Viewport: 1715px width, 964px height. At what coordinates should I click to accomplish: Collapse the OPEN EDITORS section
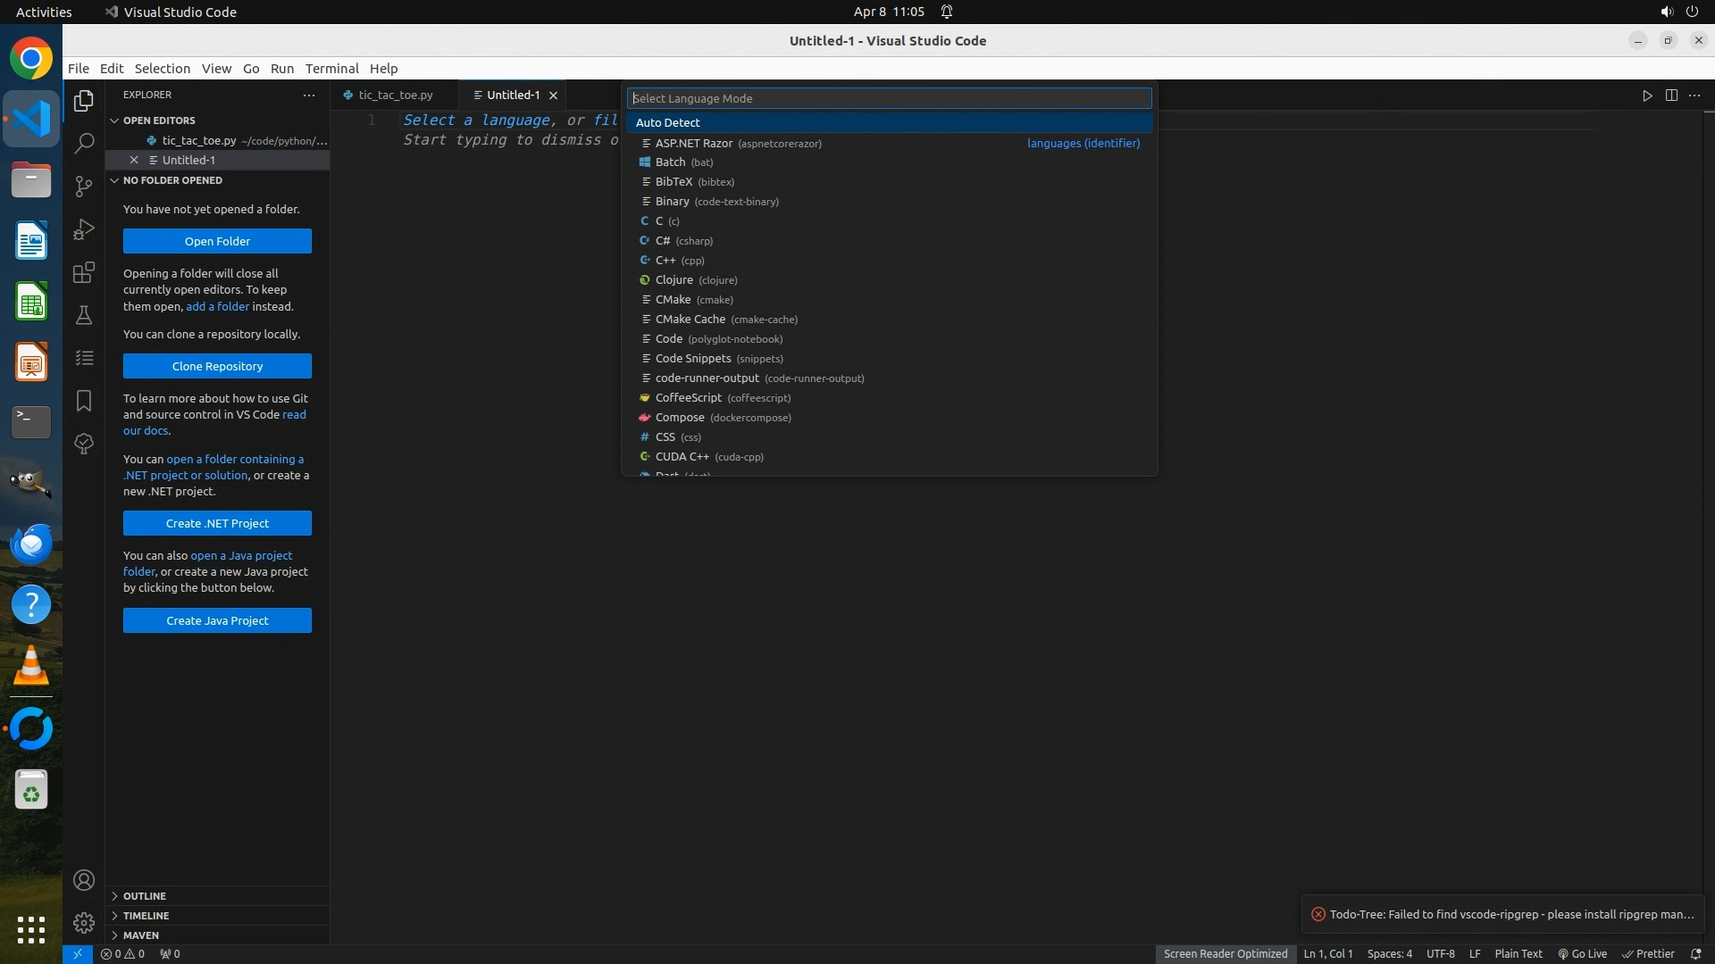click(159, 120)
